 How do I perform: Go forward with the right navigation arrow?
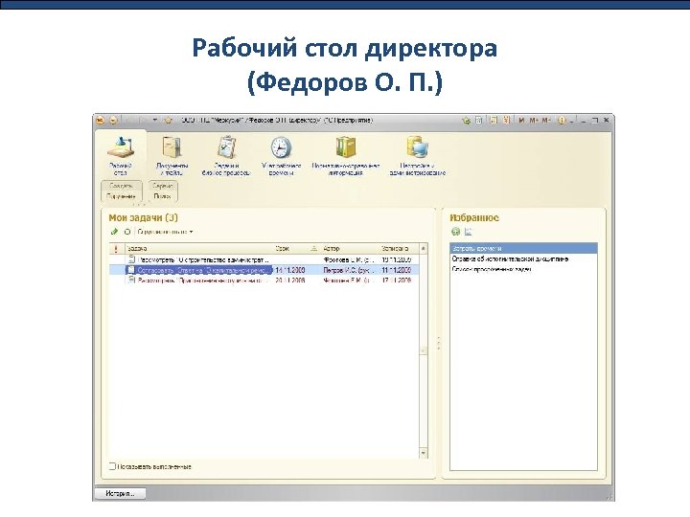143,120
